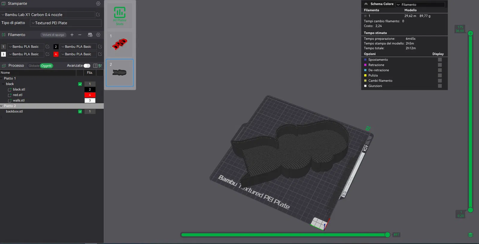
Task: Open the printer preset dropdown
Action: 48,15
